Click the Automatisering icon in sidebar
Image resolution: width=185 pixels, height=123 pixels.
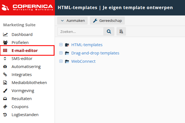[5, 67]
